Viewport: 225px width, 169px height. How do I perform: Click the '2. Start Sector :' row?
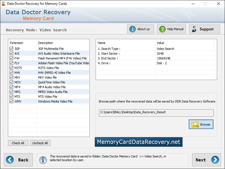156,54
